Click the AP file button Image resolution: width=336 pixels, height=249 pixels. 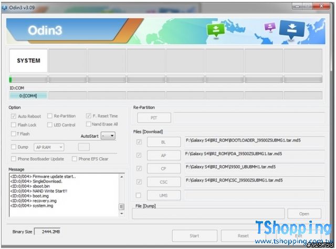click(164, 155)
